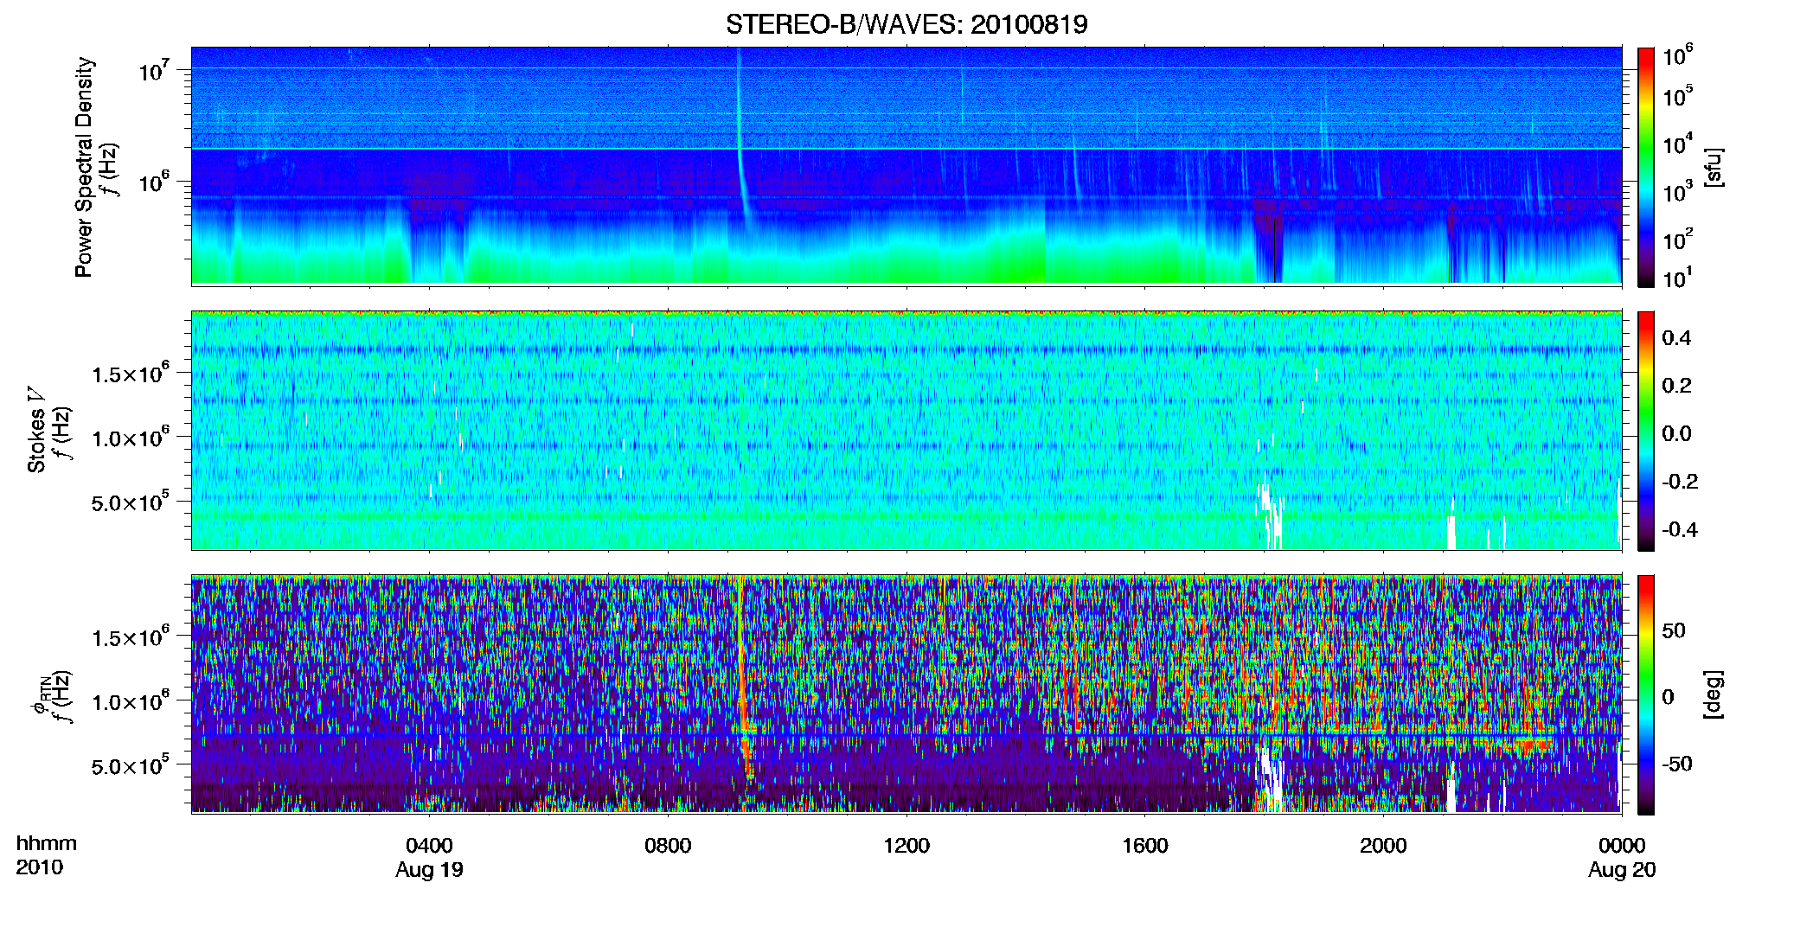Click the power spectral density colorbar
Viewport: 1813px width, 934px height.
click(1646, 167)
